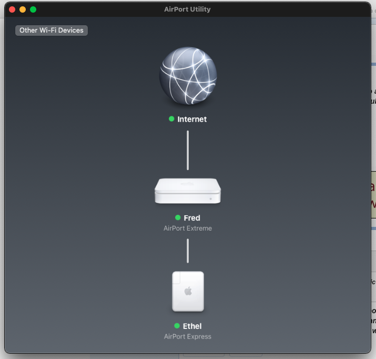376x359 pixels.
Task: Select the Ethel AirPort Express device icon
Action: 188,291
